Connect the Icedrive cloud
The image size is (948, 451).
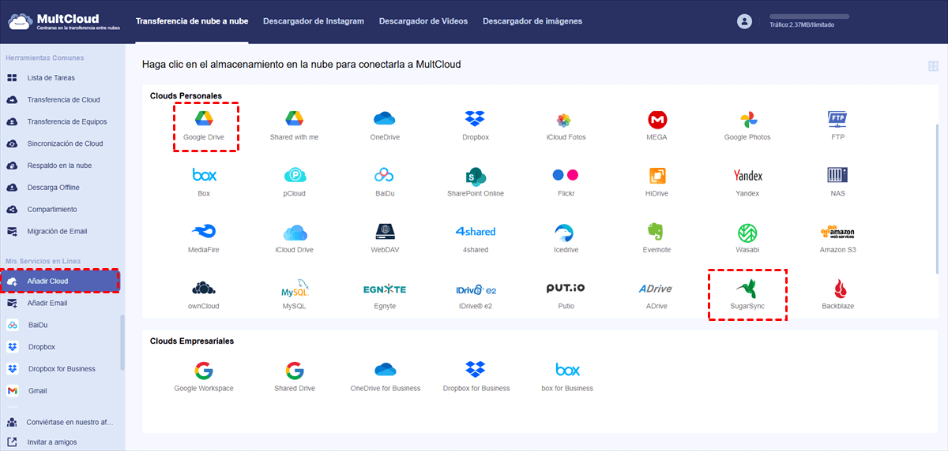pyautogui.click(x=564, y=239)
